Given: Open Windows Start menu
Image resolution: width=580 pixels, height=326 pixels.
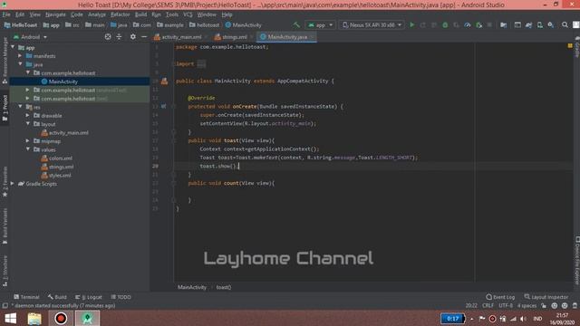Looking at the screenshot, I should (10, 318).
